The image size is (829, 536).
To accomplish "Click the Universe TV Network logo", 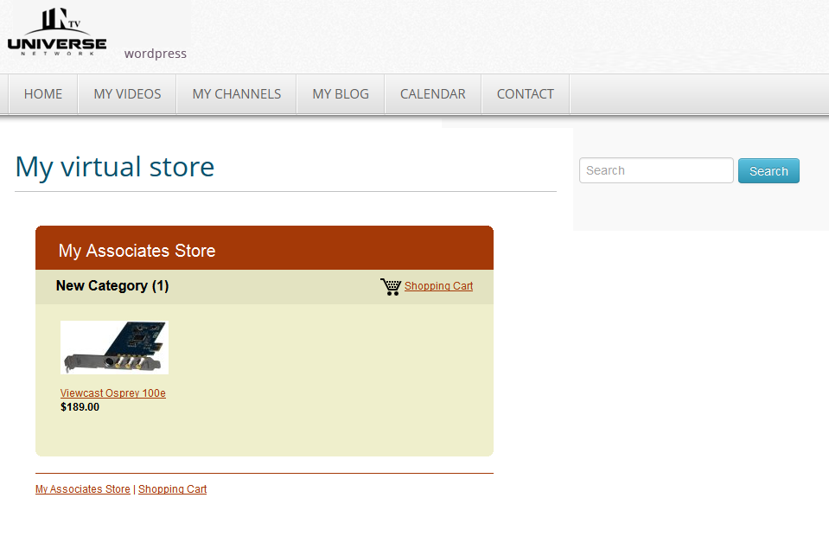I will click(x=57, y=32).
